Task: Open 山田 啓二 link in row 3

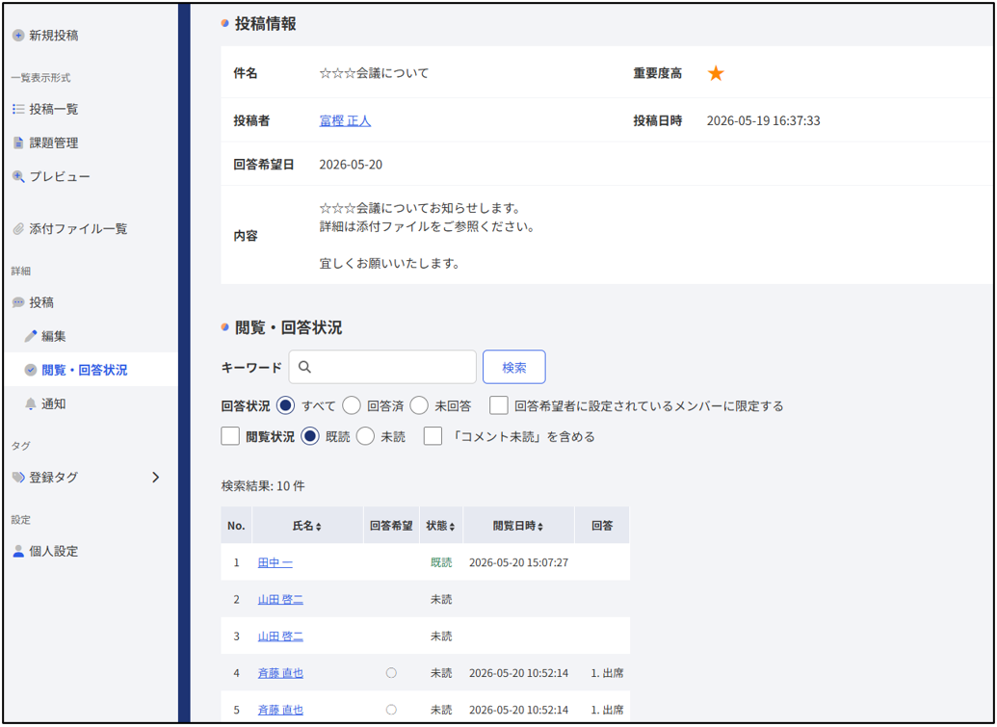Action: [280, 636]
